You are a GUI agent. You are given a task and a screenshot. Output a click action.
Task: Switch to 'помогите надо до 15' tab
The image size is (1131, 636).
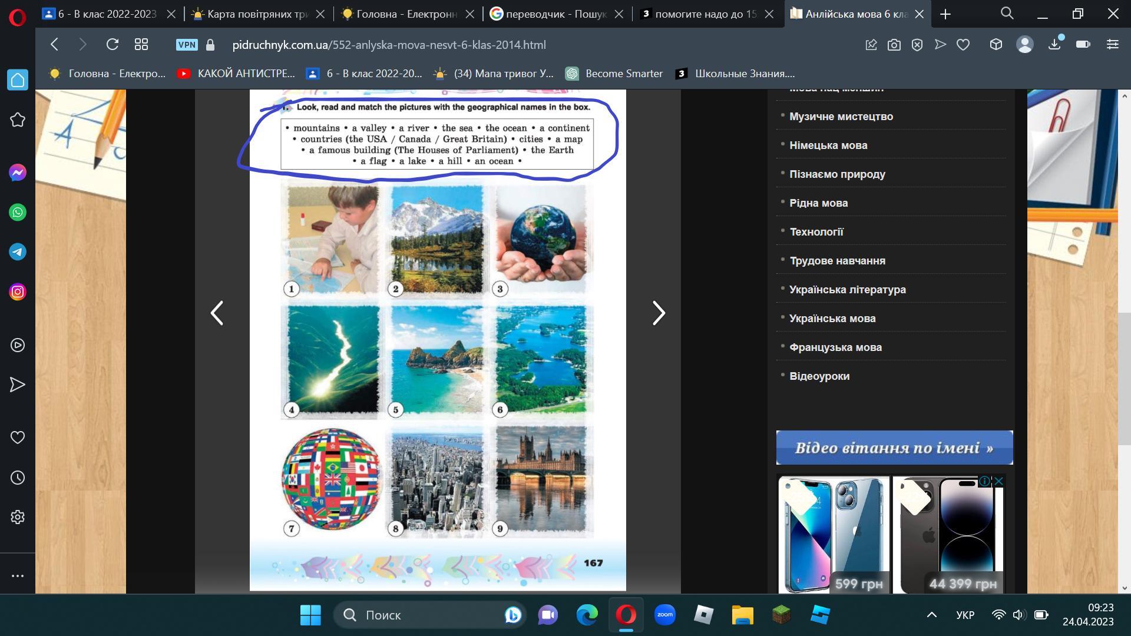click(x=705, y=14)
